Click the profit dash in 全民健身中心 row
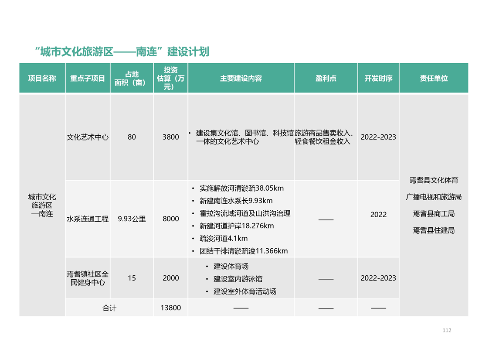The height and width of the screenshot is (346, 489). click(x=326, y=279)
